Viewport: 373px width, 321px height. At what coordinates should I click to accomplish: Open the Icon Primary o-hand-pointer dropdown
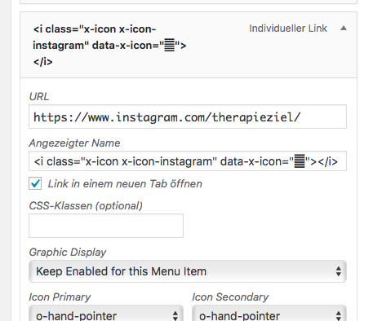[106, 314]
